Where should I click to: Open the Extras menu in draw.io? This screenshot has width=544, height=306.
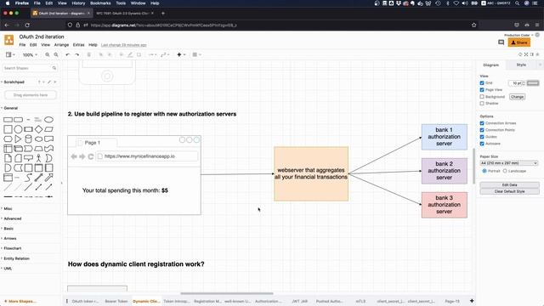pyautogui.click(x=79, y=45)
